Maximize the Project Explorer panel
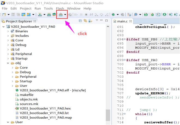The height and width of the screenshot is (125, 180). tap(106, 21)
